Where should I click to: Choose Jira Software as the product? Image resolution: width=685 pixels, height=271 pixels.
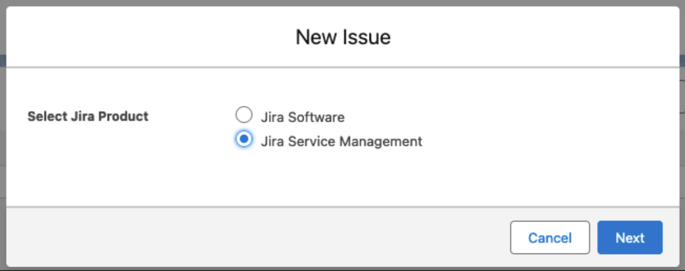click(244, 115)
